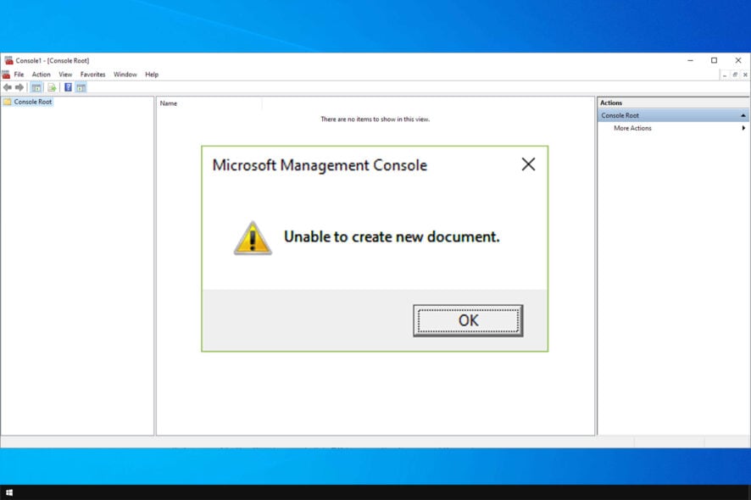The height and width of the screenshot is (500, 751).
Task: Click the 'Microsoft Management Console' dialog title
Action: (x=320, y=165)
